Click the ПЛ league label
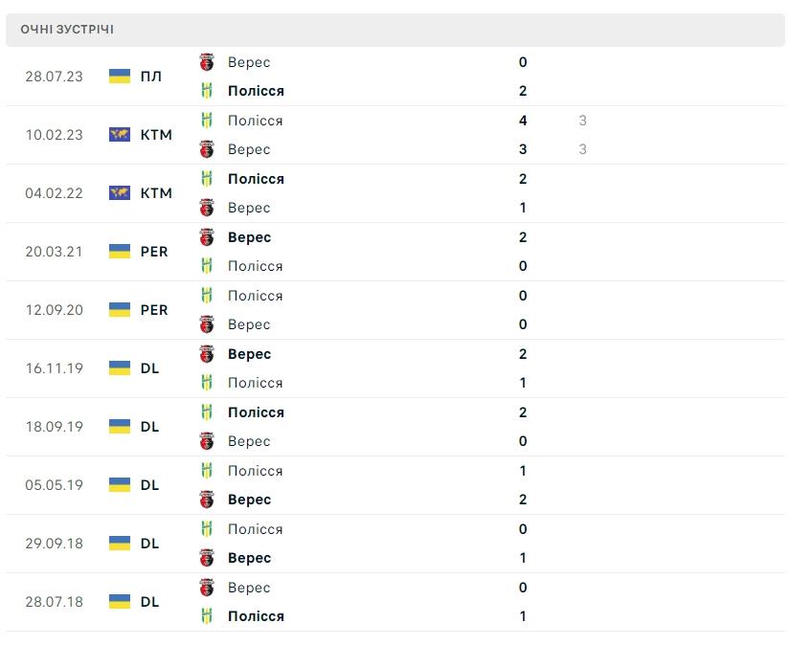 [x=150, y=77]
